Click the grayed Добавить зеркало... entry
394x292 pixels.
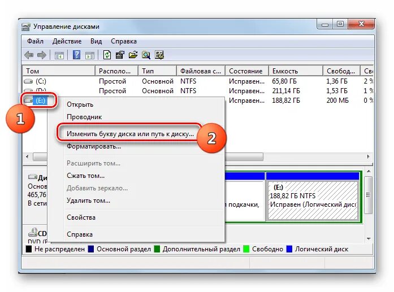coord(97,188)
